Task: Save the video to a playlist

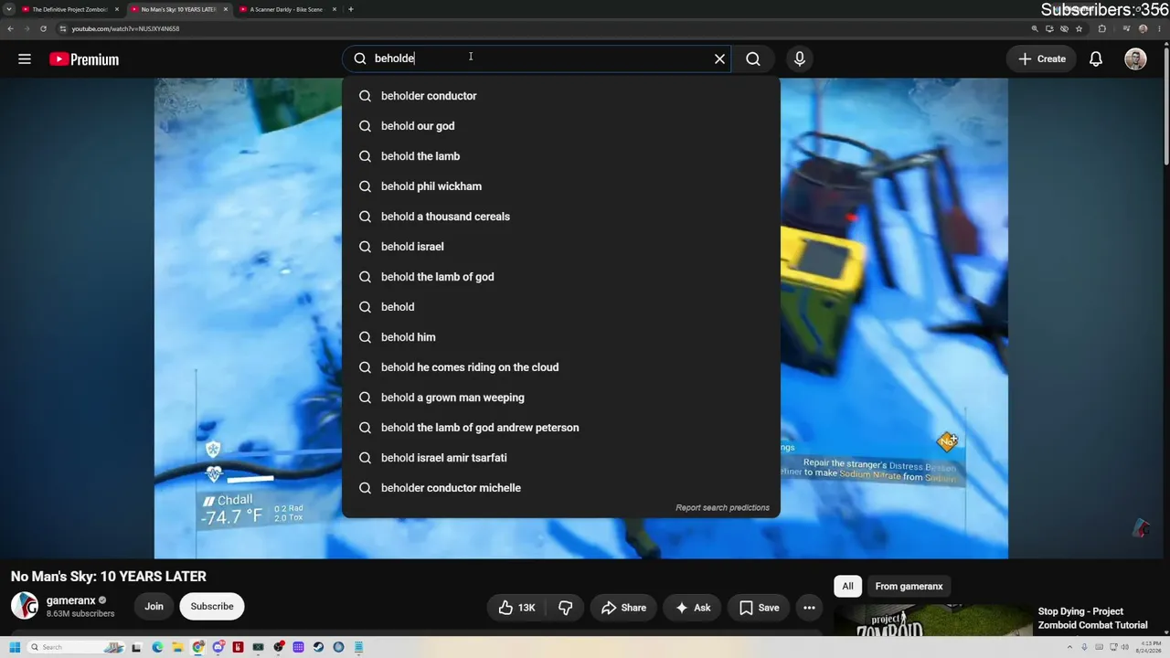Action: click(760, 608)
